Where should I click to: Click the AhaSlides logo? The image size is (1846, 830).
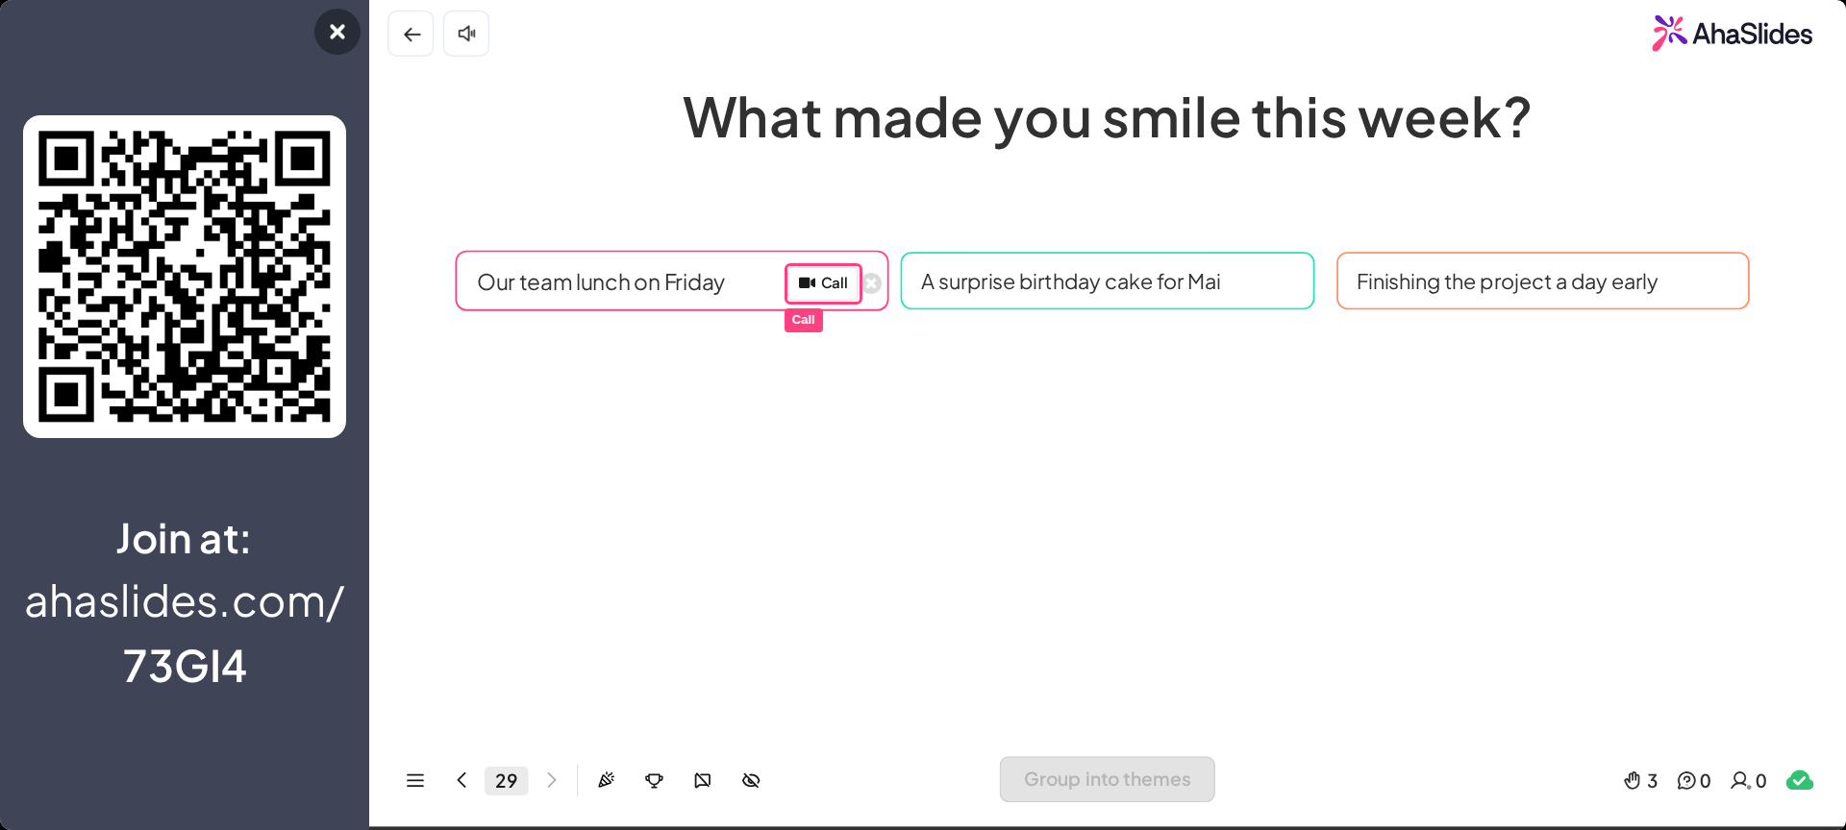pos(1733,34)
